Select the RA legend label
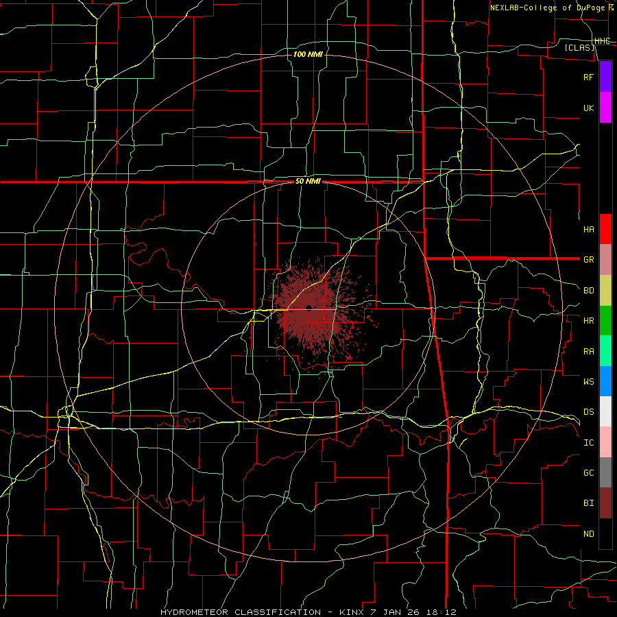Screen dimensions: 617x617 (588, 352)
